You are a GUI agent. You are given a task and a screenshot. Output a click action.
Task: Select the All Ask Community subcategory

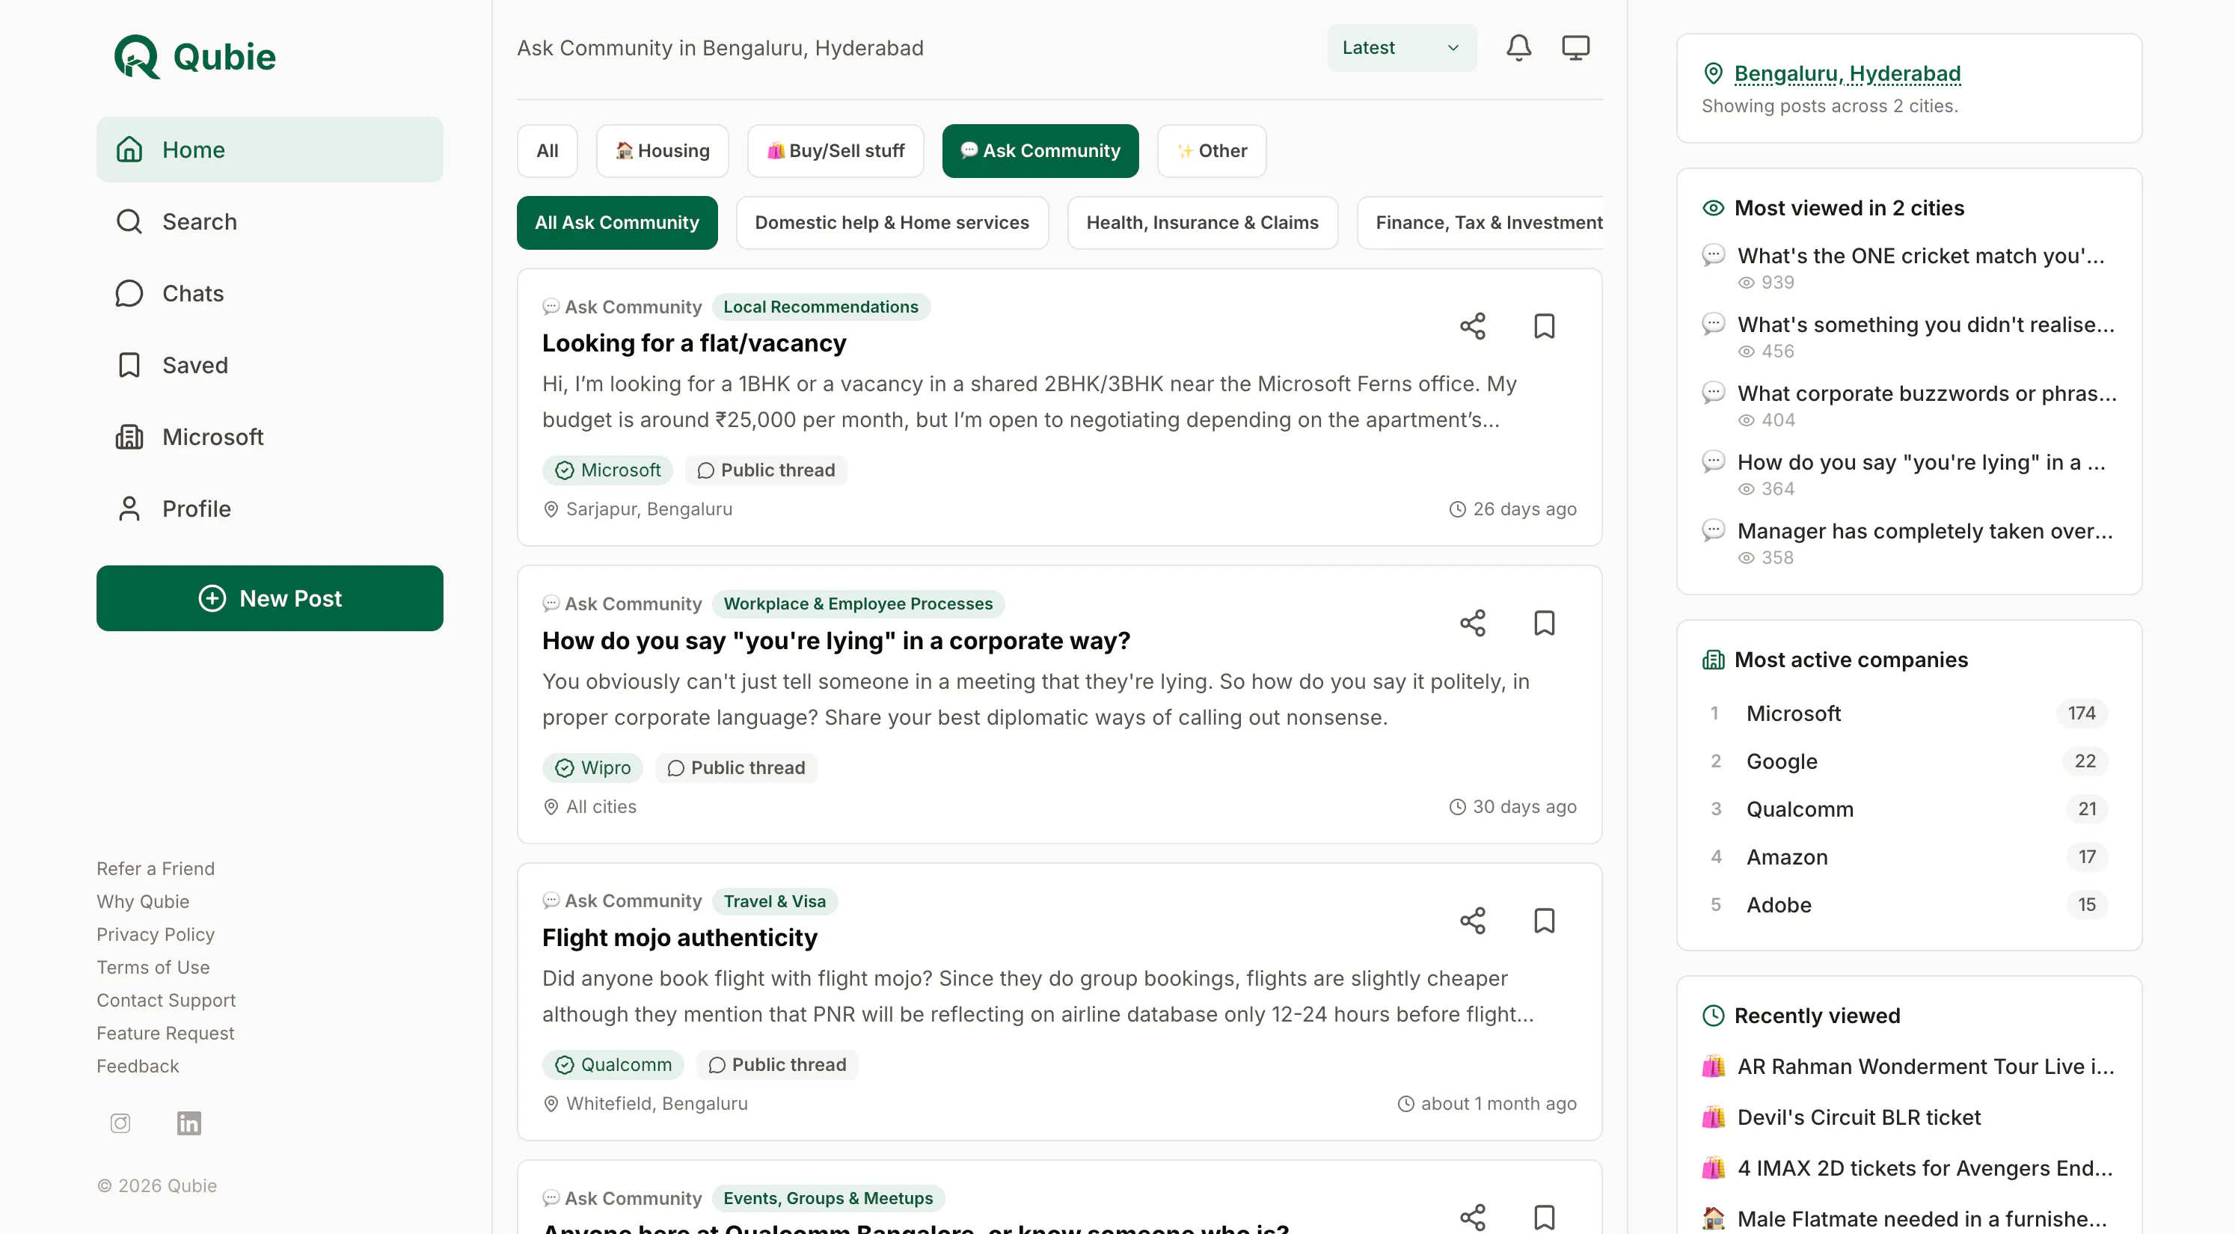617,223
